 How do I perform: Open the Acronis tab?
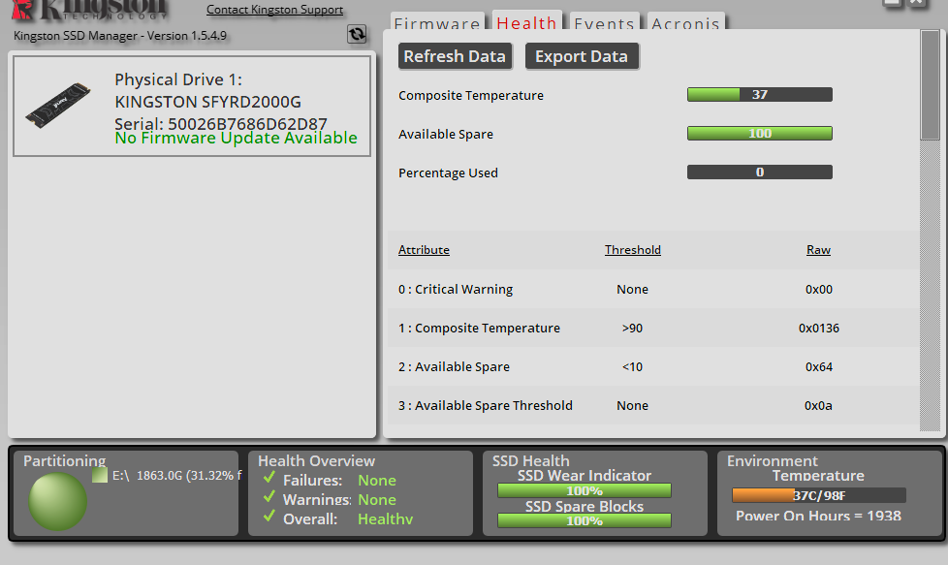click(x=685, y=21)
